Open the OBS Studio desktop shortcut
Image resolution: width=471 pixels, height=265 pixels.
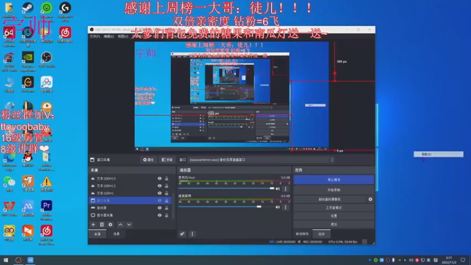(x=47, y=59)
